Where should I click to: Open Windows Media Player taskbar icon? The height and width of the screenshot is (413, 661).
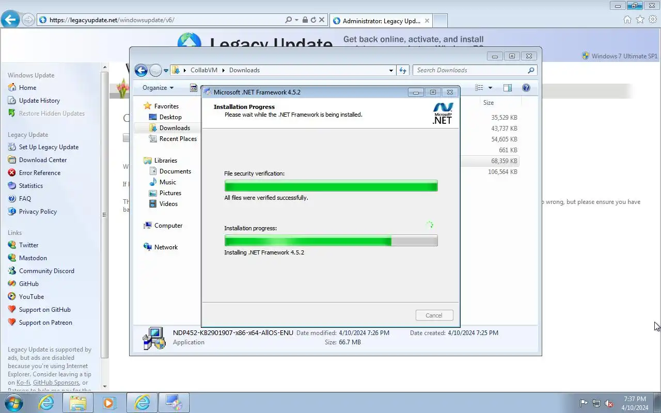pyautogui.click(x=109, y=403)
